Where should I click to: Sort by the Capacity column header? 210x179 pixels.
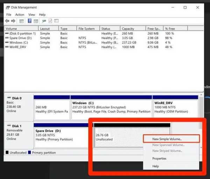click(x=133, y=29)
